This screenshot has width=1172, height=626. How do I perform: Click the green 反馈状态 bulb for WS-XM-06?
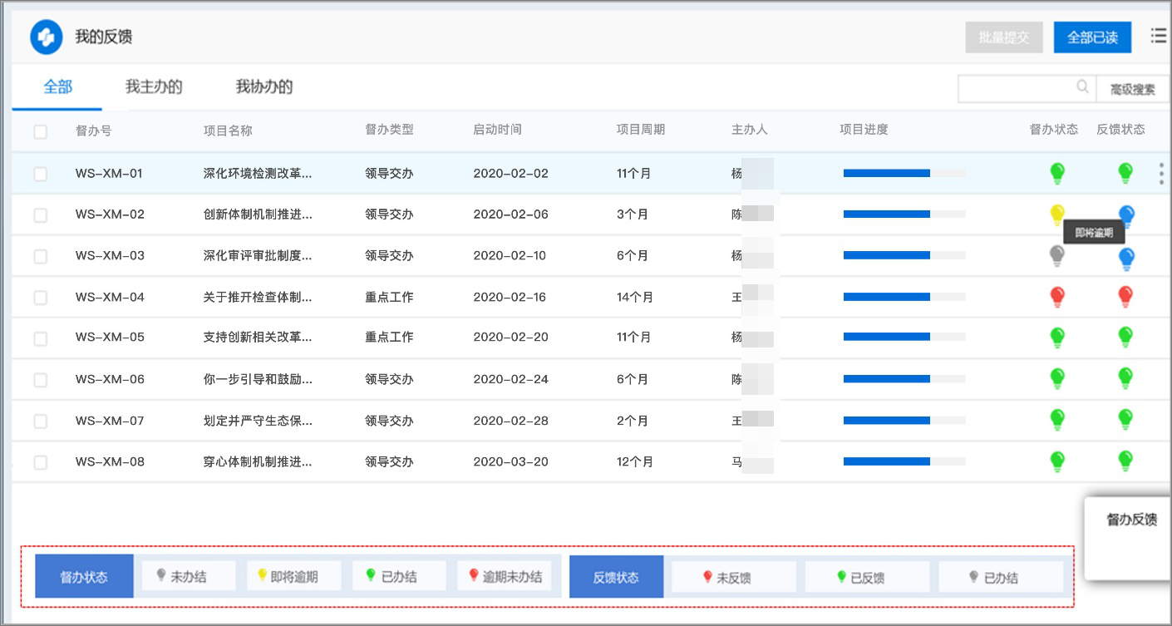coord(1125,379)
